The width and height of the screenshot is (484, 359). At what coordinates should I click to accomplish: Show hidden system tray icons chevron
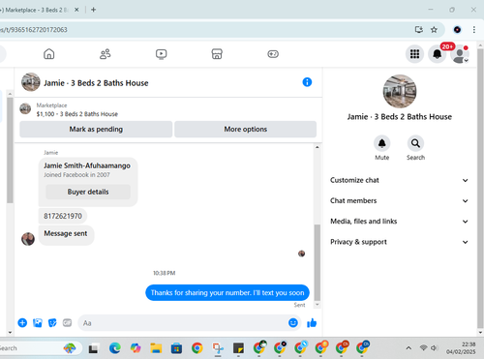(408, 348)
